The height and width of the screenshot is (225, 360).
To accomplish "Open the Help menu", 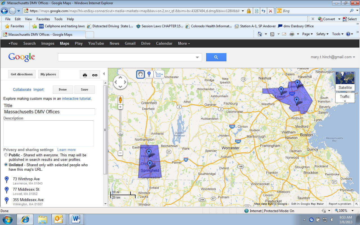I will tap(70, 19).
